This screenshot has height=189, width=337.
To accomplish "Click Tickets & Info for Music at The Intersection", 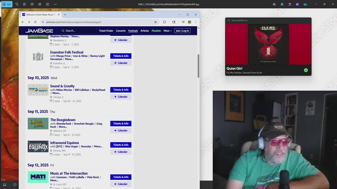I will pyautogui.click(x=121, y=177).
